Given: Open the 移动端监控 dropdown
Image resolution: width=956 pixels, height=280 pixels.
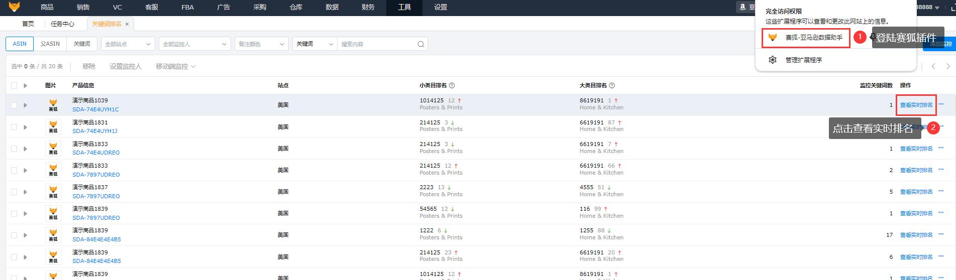Looking at the screenshot, I should pos(175,66).
